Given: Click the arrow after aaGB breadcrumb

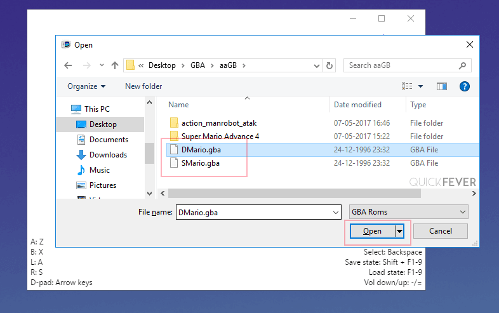Looking at the screenshot, I should [x=244, y=65].
